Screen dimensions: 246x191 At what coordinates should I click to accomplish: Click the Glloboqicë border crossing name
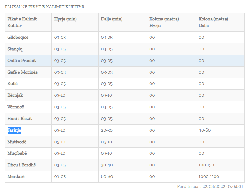[x=18, y=37]
